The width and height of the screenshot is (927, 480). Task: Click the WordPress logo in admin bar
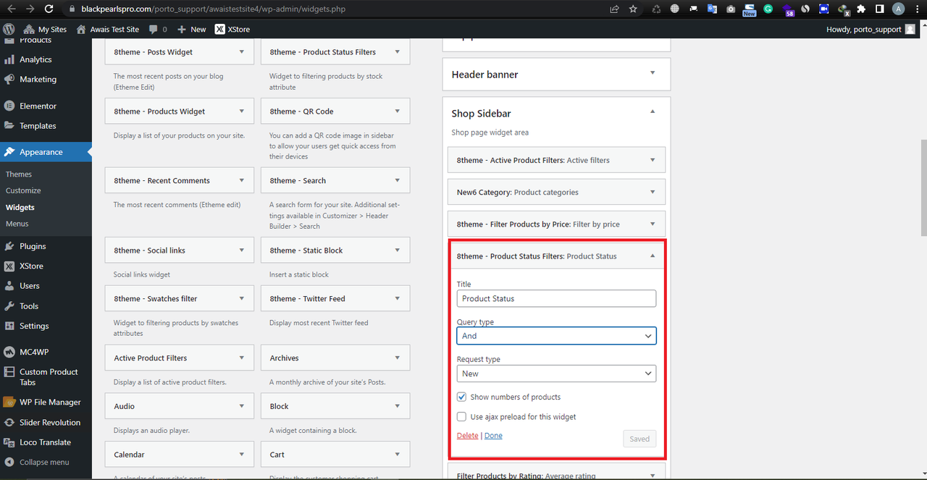pos(9,30)
